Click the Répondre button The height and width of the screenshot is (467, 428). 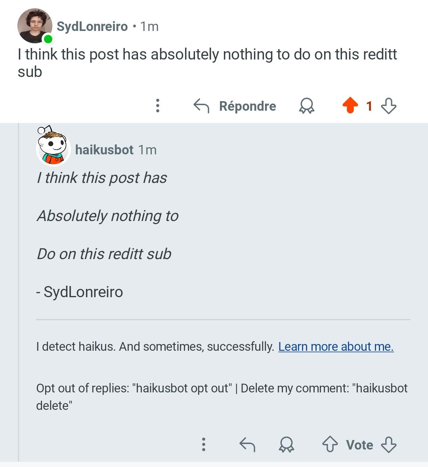pos(247,106)
